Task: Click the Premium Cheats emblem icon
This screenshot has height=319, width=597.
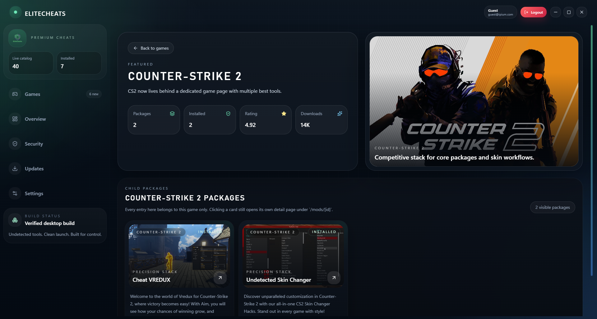Action: pos(17,38)
